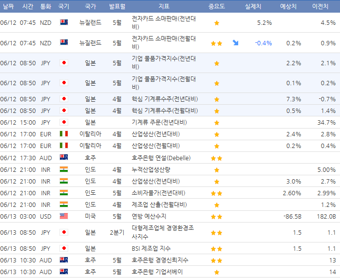Click the 국가 column header

click(x=91, y=6)
